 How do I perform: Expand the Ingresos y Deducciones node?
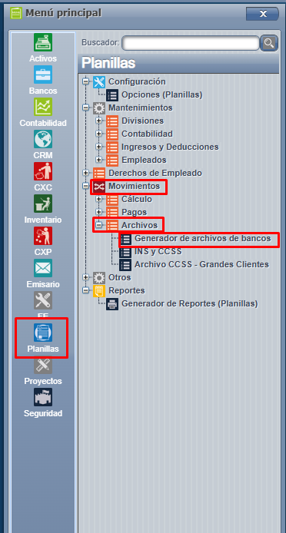point(99,147)
